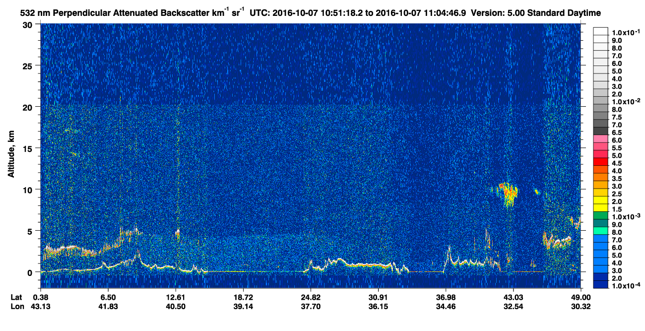Click the high cloud feature near 10 km

508,193
